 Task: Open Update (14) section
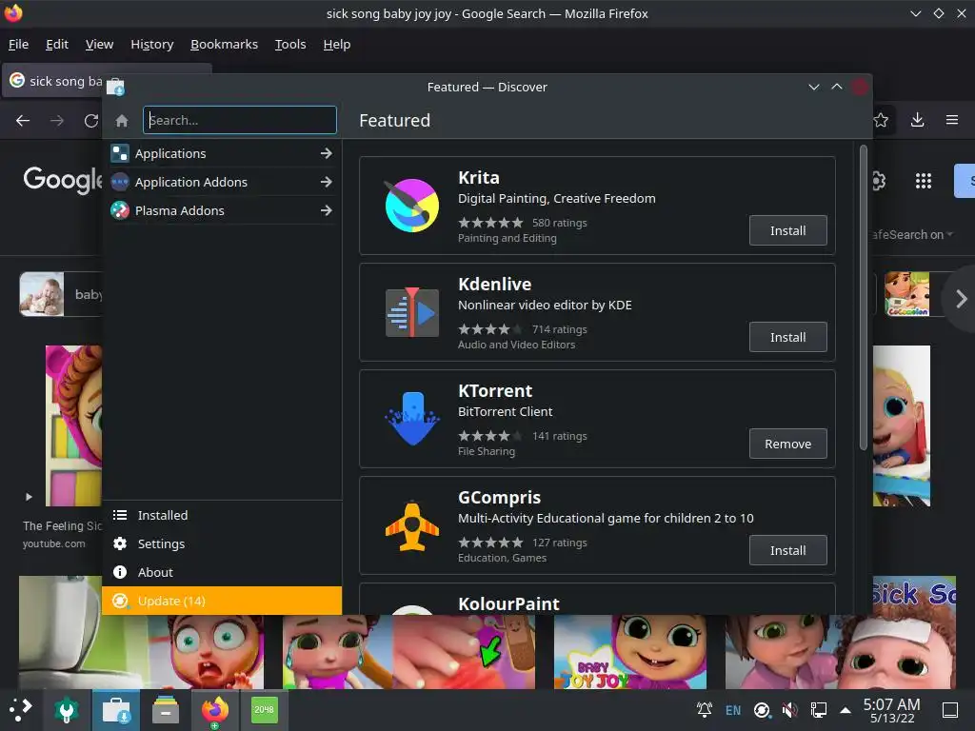(x=222, y=602)
